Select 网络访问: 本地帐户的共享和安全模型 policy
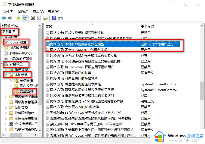 tap(113, 44)
